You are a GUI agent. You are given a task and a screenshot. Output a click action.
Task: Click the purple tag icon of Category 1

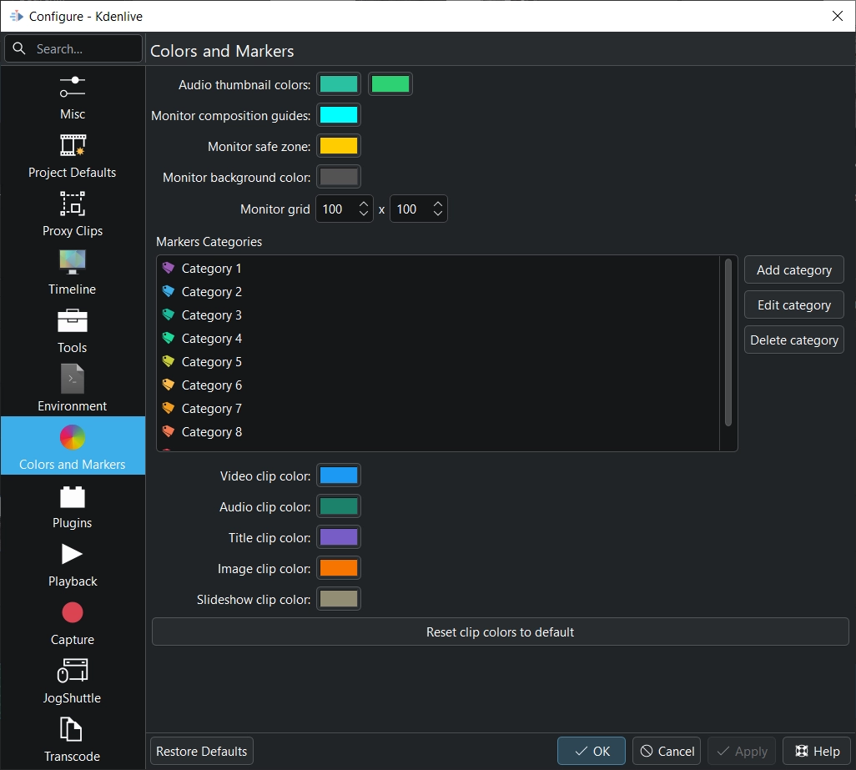pos(169,268)
